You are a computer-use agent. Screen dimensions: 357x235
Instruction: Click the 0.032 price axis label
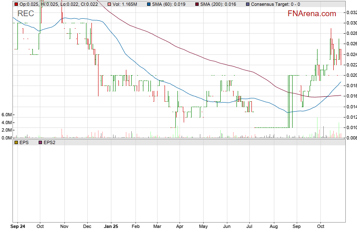pyautogui.click(x=351, y=12)
